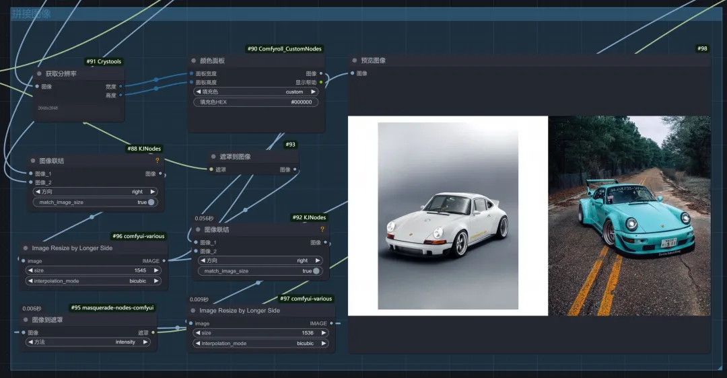This screenshot has width=727, height=378.
Task: Collapse the #92 图像联结 node via its title dot
Action: click(198, 229)
